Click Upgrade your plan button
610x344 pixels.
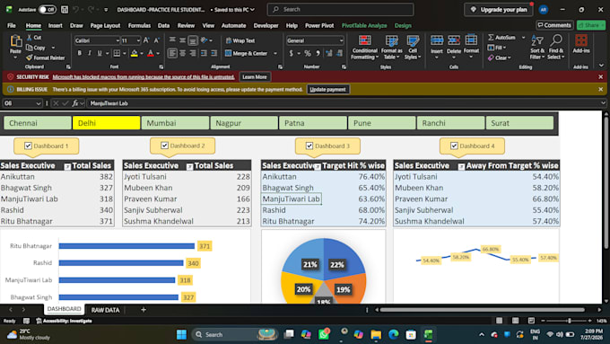click(x=499, y=9)
